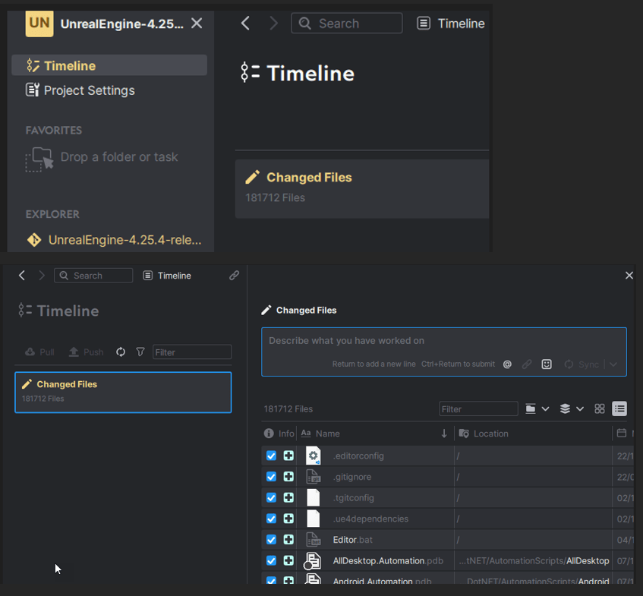
Task: Open the funnel filter icon above Changed Files
Action: [x=140, y=352]
